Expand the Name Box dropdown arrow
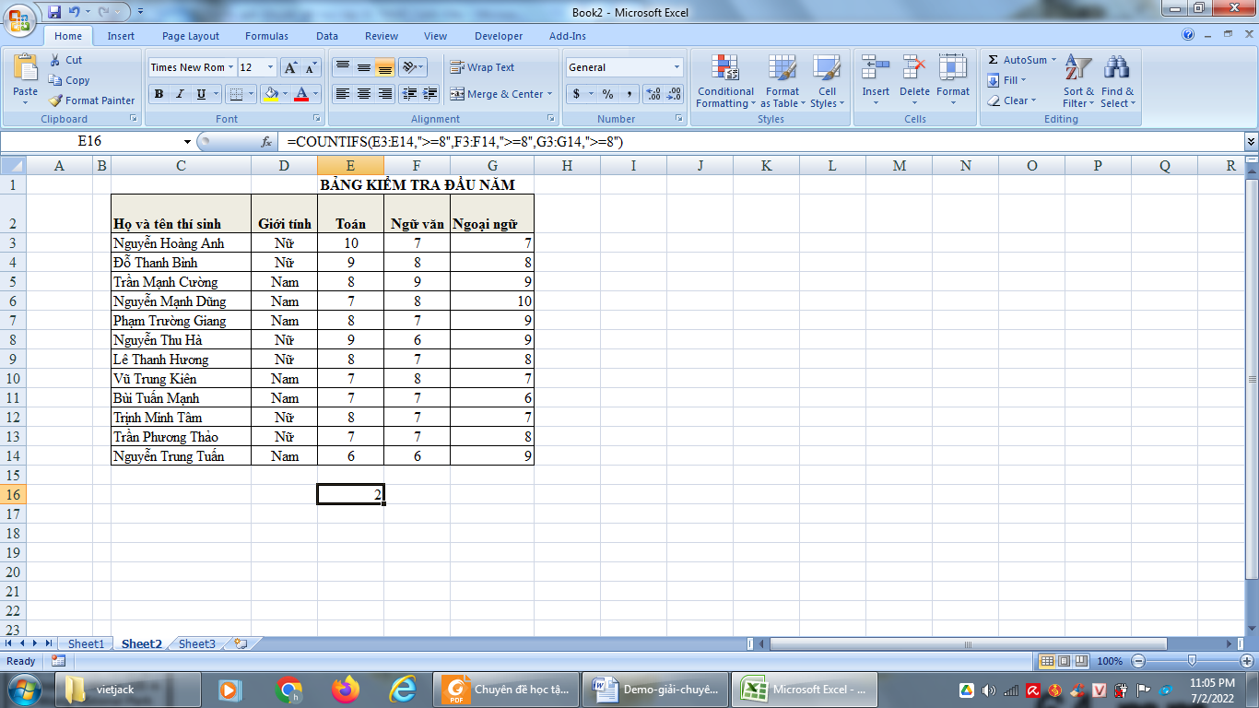Image resolution: width=1259 pixels, height=708 pixels. pos(187,142)
